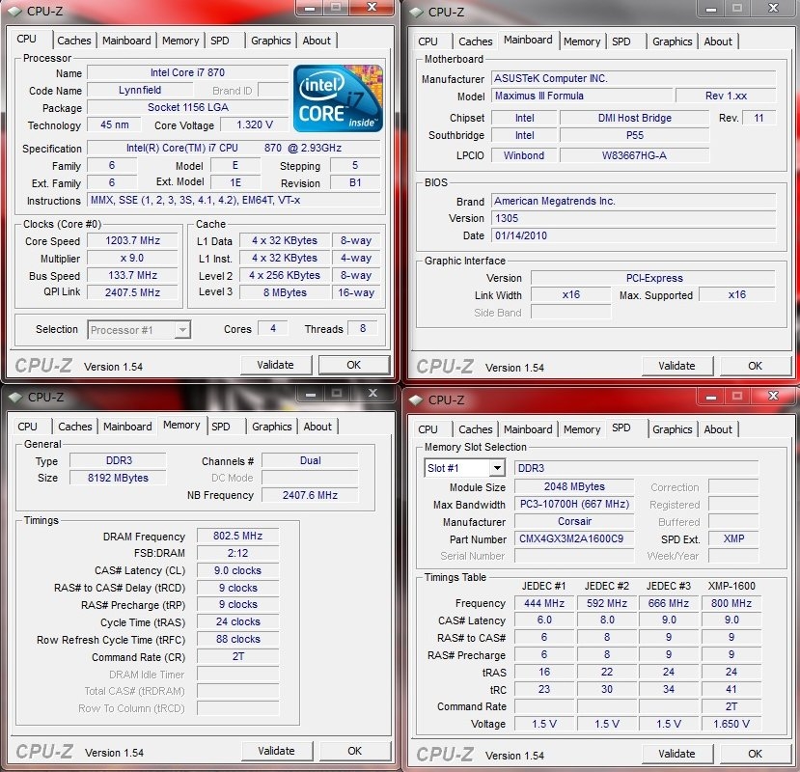Viewport: 800px width, 772px height.
Task: Click the QPI Link value '2407.5 MHz'
Action: click(x=132, y=292)
